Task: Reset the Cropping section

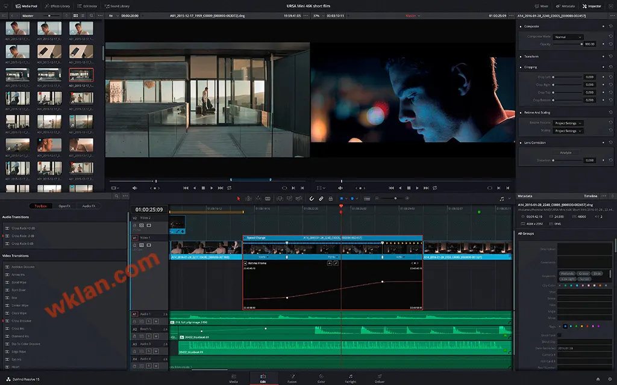Action: tap(611, 67)
